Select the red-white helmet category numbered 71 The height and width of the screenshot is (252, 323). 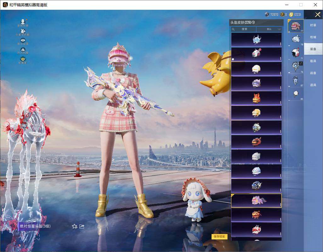click(x=296, y=53)
